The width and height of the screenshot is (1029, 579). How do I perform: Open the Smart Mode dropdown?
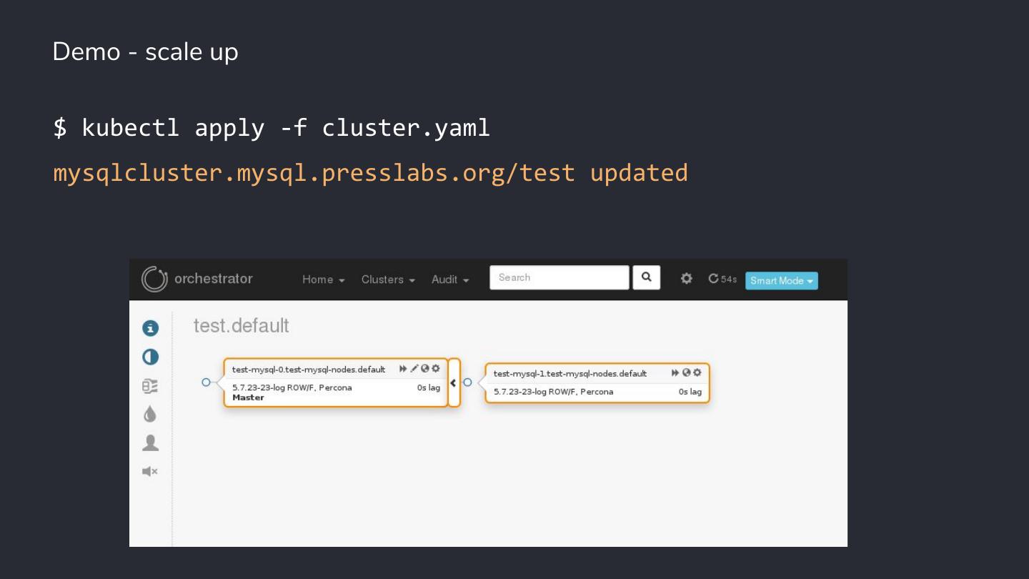click(x=781, y=280)
